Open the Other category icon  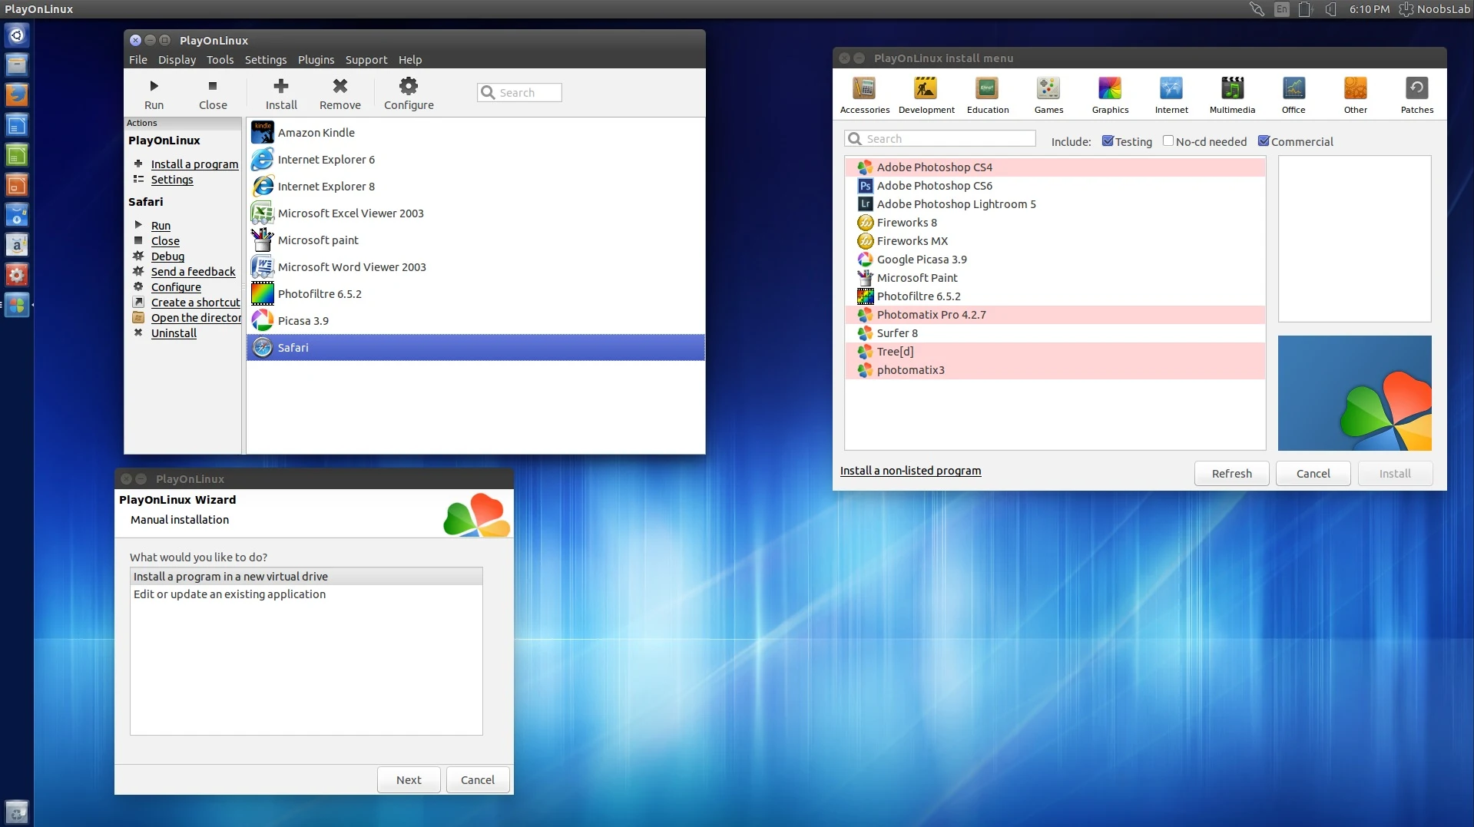pyautogui.click(x=1355, y=95)
